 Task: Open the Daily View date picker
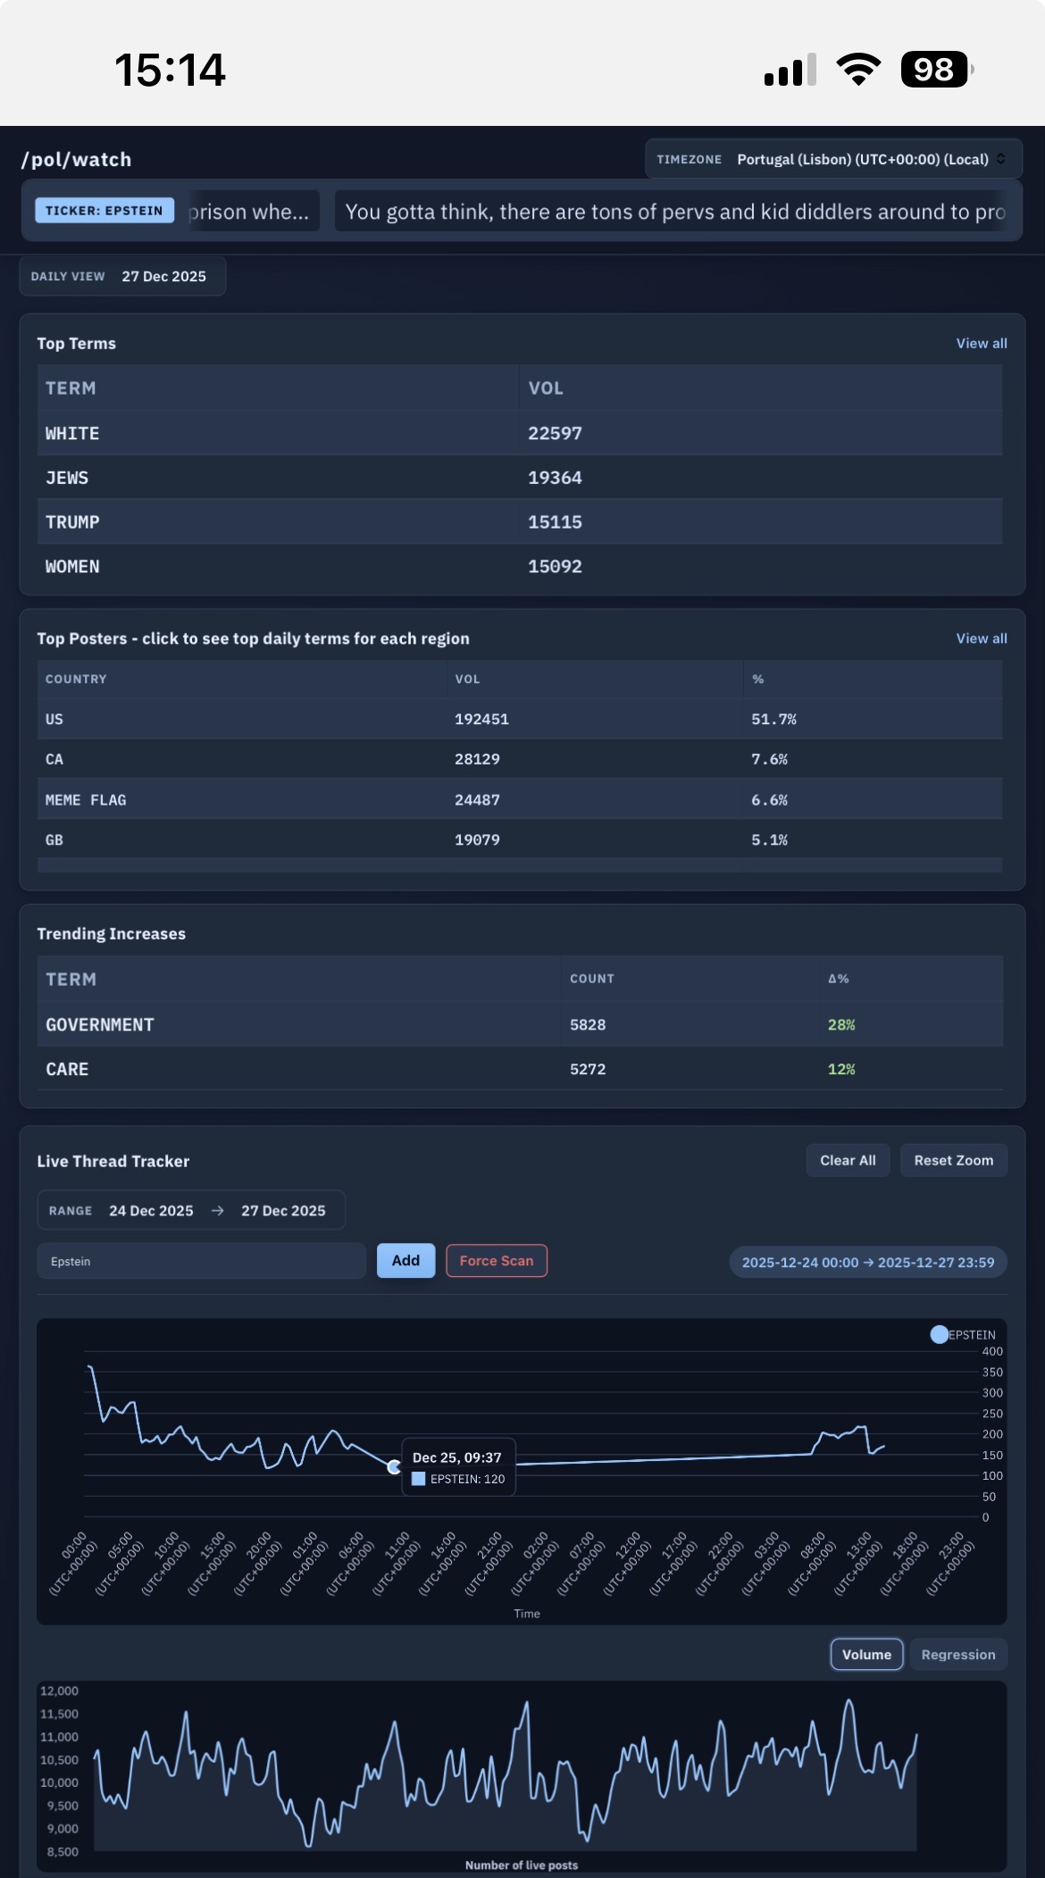122,276
